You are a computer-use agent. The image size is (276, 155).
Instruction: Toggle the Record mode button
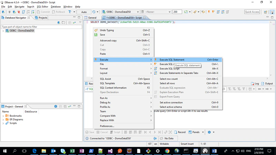point(180,132)
